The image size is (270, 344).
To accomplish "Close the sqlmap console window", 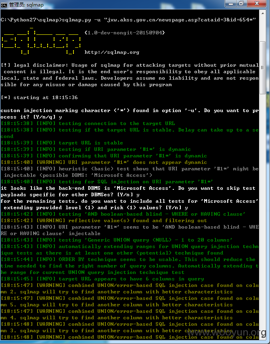I will point(257,3).
